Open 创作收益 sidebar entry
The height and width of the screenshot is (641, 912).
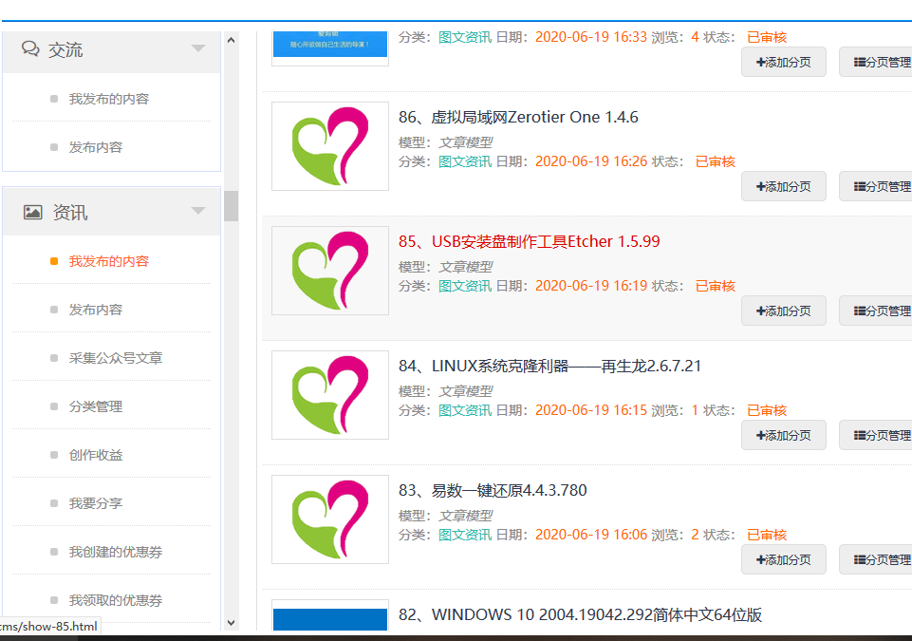tap(95, 455)
